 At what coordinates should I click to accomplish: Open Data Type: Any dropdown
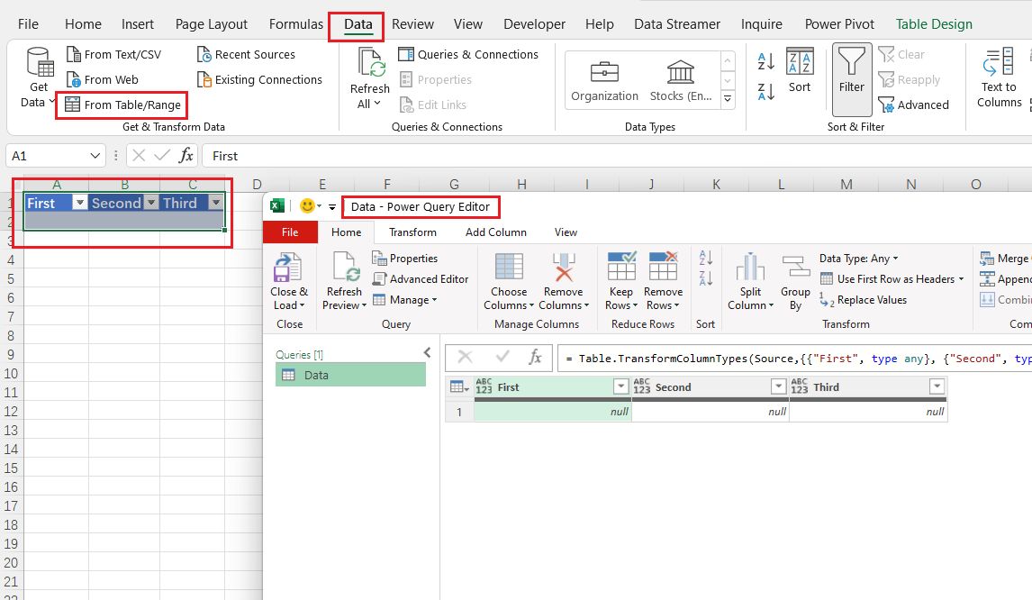point(858,259)
